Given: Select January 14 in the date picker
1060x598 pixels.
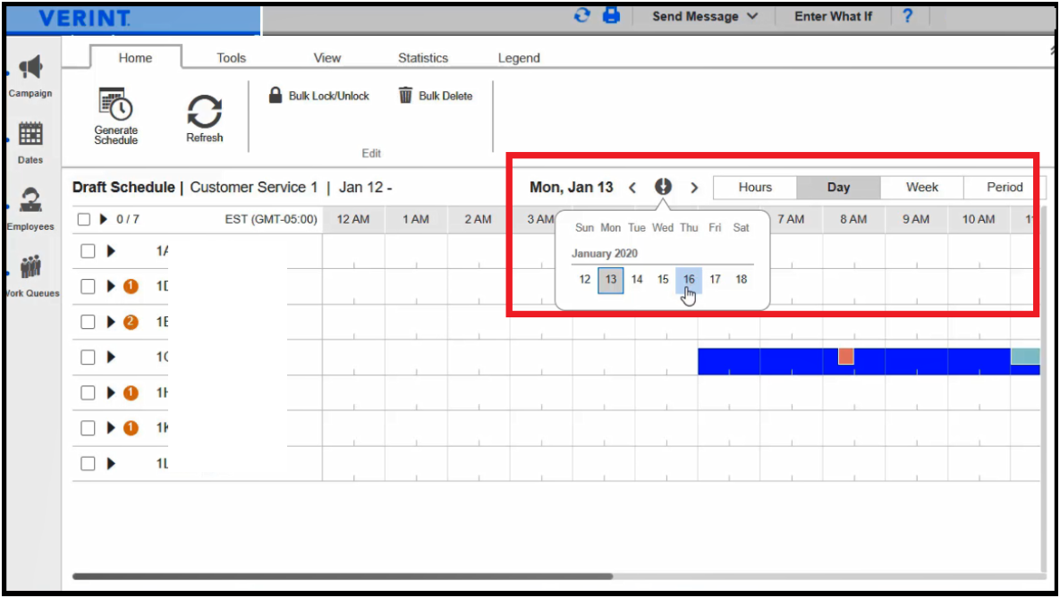Looking at the screenshot, I should (x=637, y=279).
